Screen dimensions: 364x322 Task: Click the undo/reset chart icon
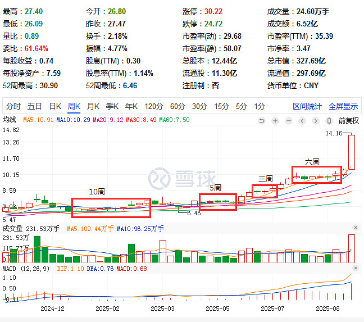[262, 121]
